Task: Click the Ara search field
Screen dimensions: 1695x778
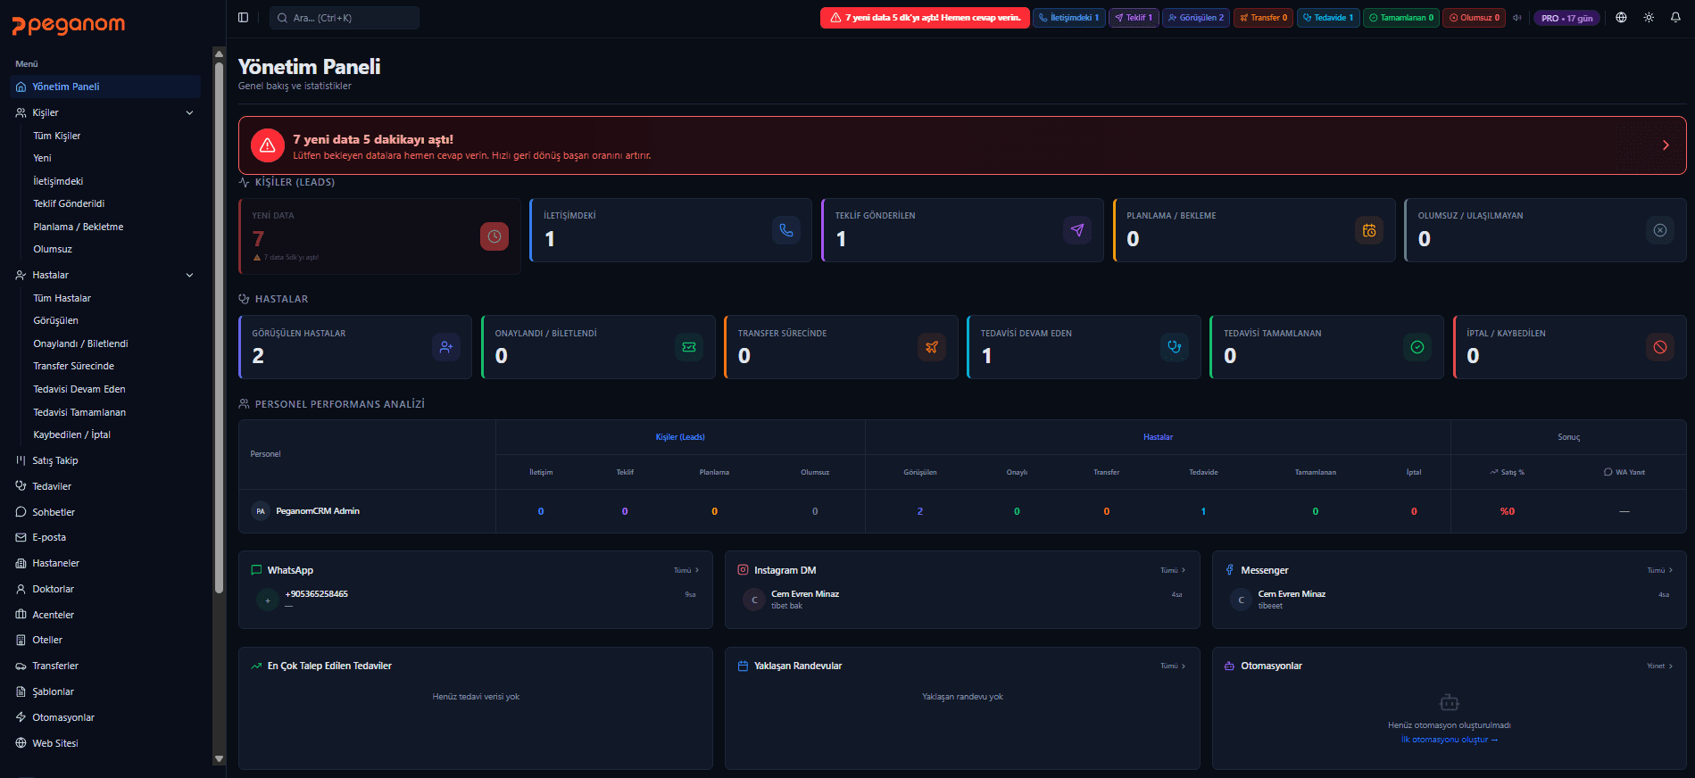Action: tap(345, 18)
